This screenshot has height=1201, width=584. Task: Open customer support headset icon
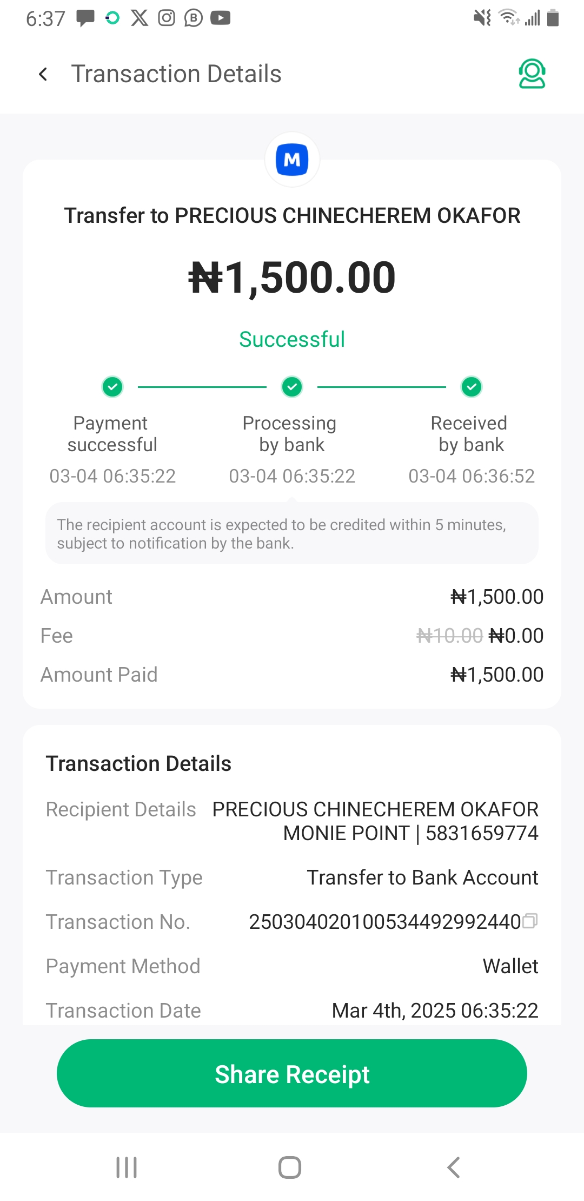(532, 74)
